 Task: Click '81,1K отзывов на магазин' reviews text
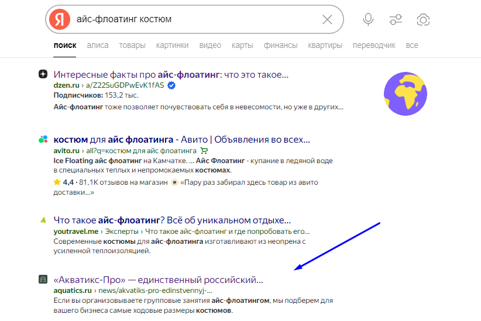tap(123, 182)
